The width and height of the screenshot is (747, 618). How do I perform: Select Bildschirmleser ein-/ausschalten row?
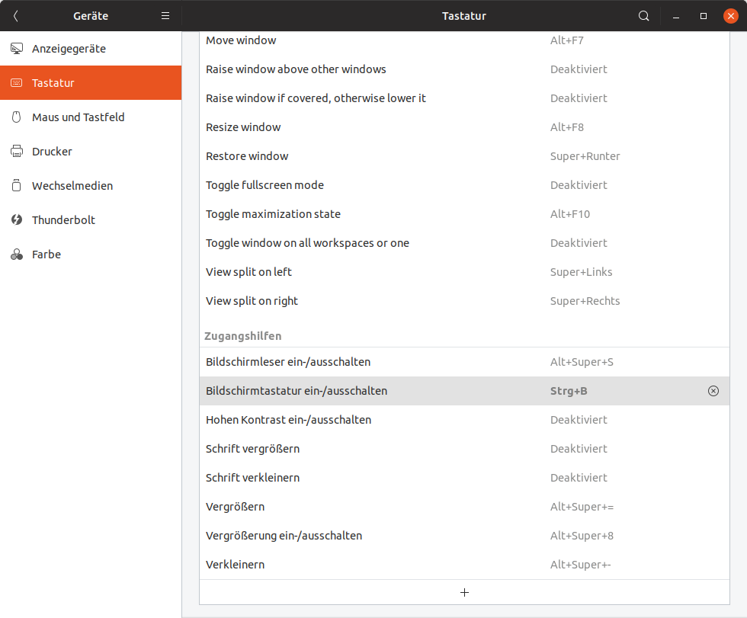(x=464, y=362)
